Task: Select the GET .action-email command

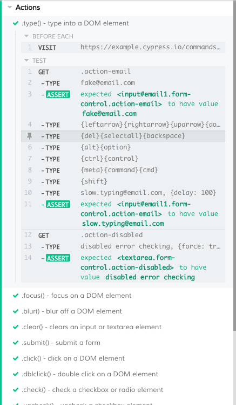Action: click(123, 71)
